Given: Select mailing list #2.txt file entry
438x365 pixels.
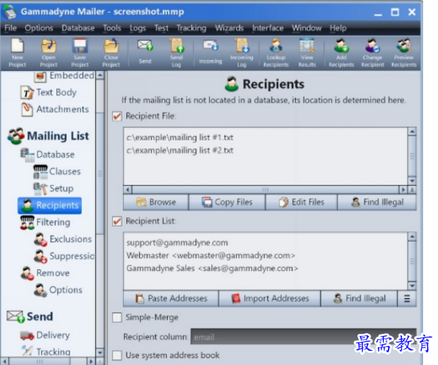Looking at the screenshot, I should click(180, 150).
